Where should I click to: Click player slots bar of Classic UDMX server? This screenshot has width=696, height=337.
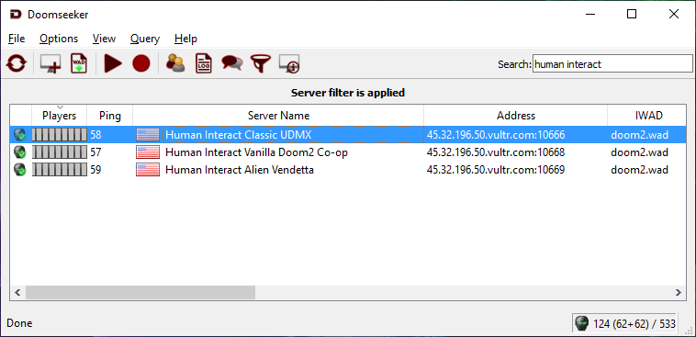click(60, 135)
